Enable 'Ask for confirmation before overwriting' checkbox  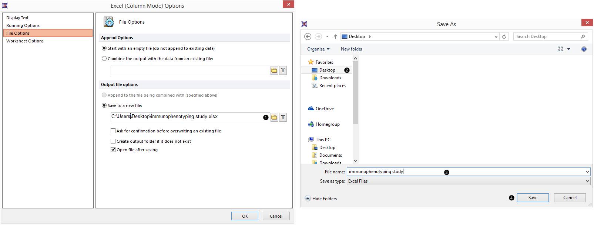(113, 131)
